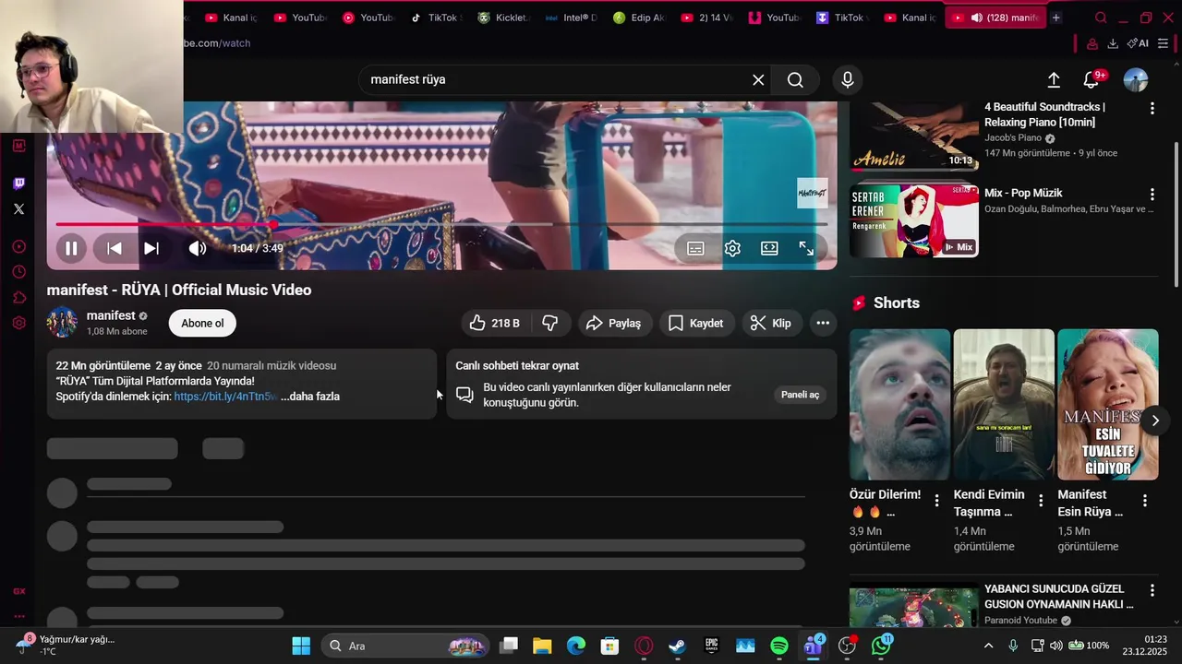This screenshot has height=664, width=1182.
Task: Open Steam from the taskbar
Action: (x=678, y=646)
